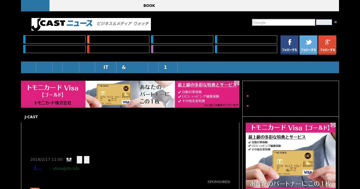This screenshot has width=360, height=189.
Task: Open the otonagirls.info sponsored link
Action: tap(66, 169)
